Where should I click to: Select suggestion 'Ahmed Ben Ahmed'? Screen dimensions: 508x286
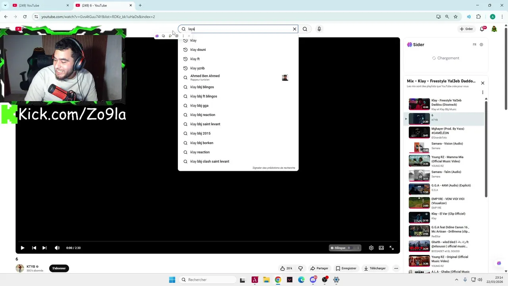tap(238, 77)
